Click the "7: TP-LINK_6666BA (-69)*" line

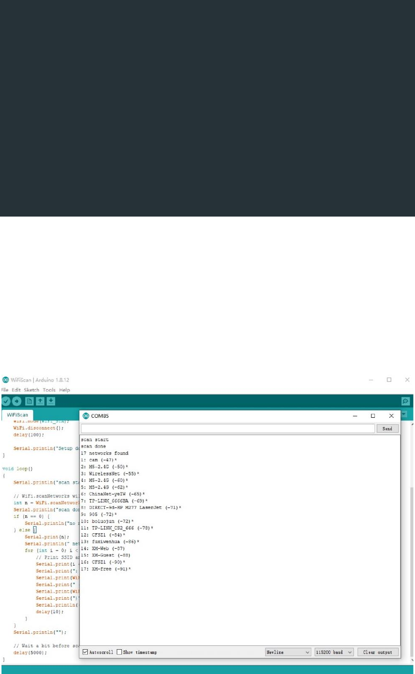click(115, 501)
